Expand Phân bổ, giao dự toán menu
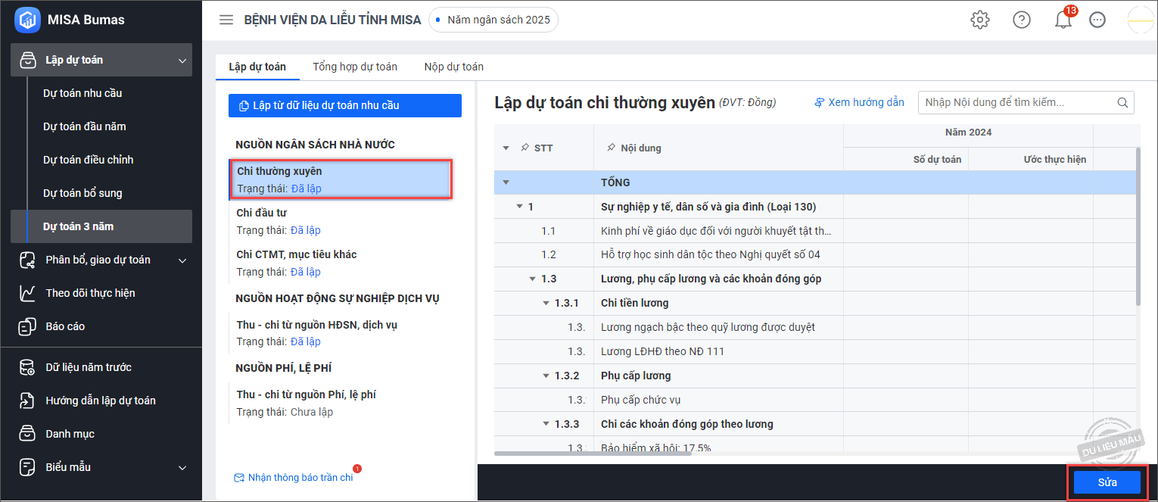 point(182,260)
